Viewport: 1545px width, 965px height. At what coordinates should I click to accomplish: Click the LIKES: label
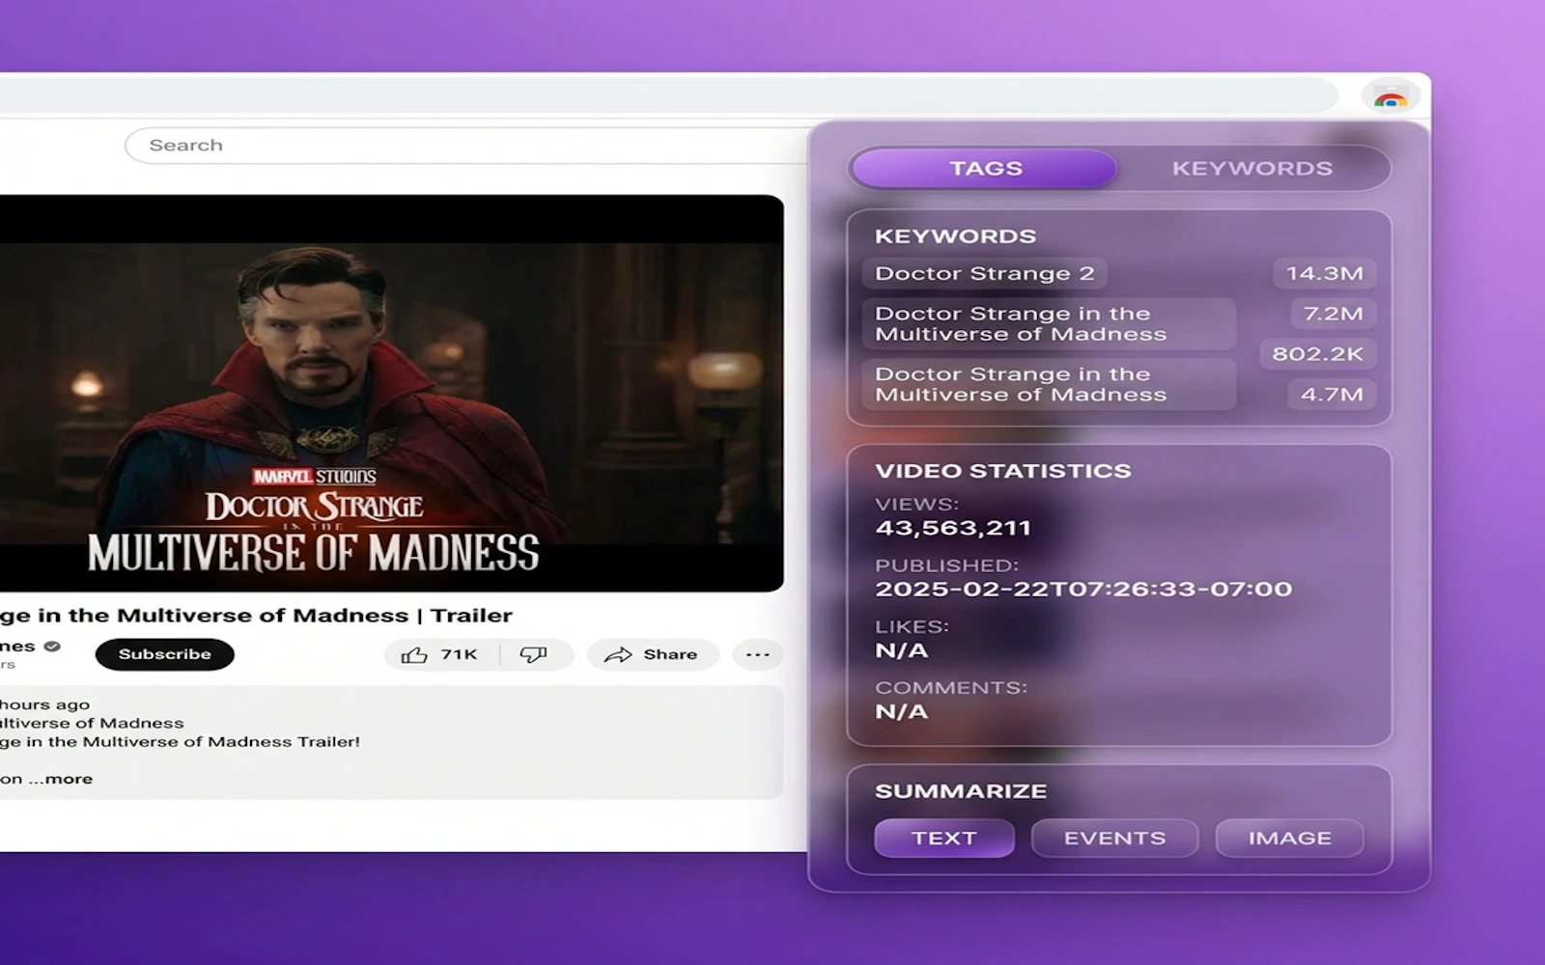click(x=912, y=626)
